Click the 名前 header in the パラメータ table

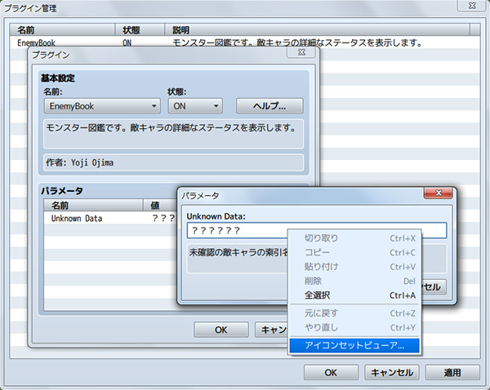(x=93, y=205)
